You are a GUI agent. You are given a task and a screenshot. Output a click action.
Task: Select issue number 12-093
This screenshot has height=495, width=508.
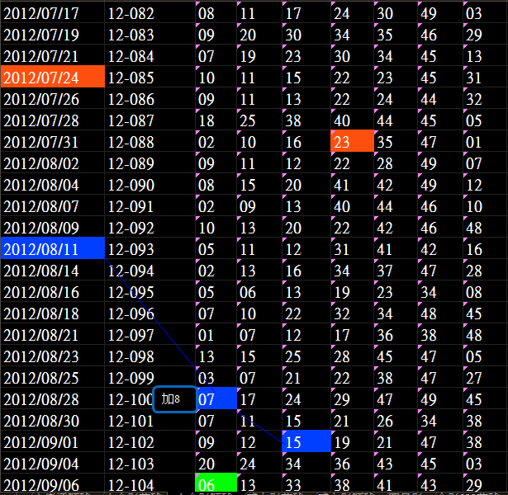[131, 249]
